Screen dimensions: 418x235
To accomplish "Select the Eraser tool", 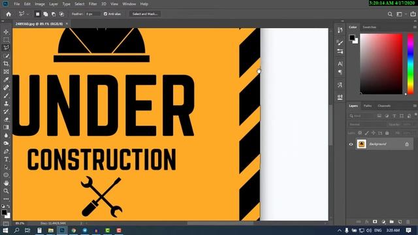I will [x=6, y=119].
